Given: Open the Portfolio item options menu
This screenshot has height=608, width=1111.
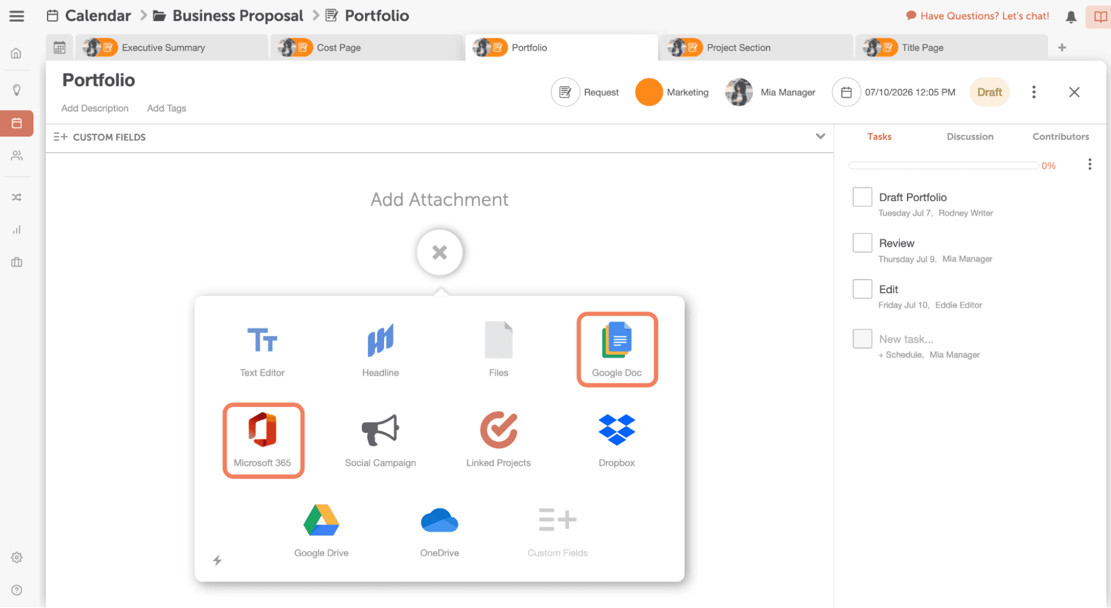Looking at the screenshot, I should tap(1034, 92).
